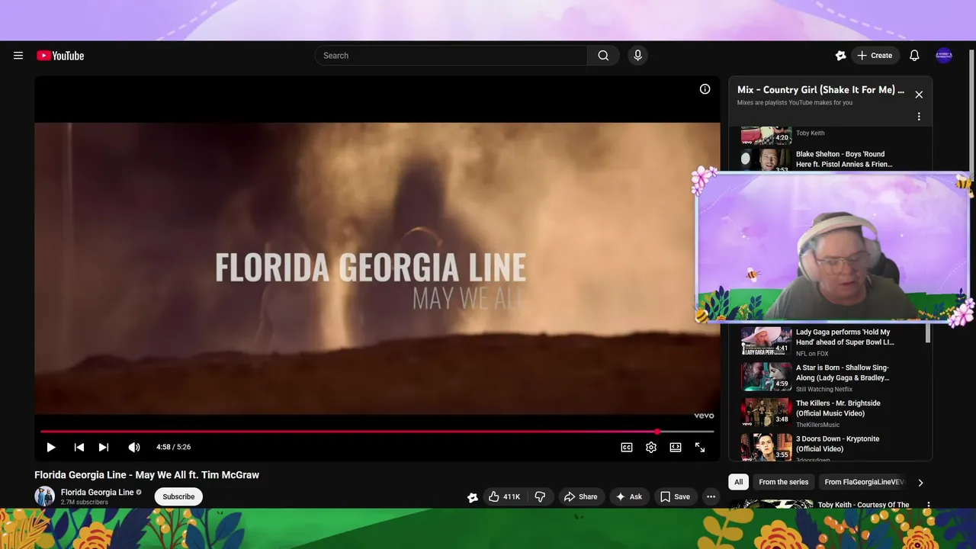This screenshot has width=976, height=549.
Task: Mute the video volume
Action: (134, 448)
